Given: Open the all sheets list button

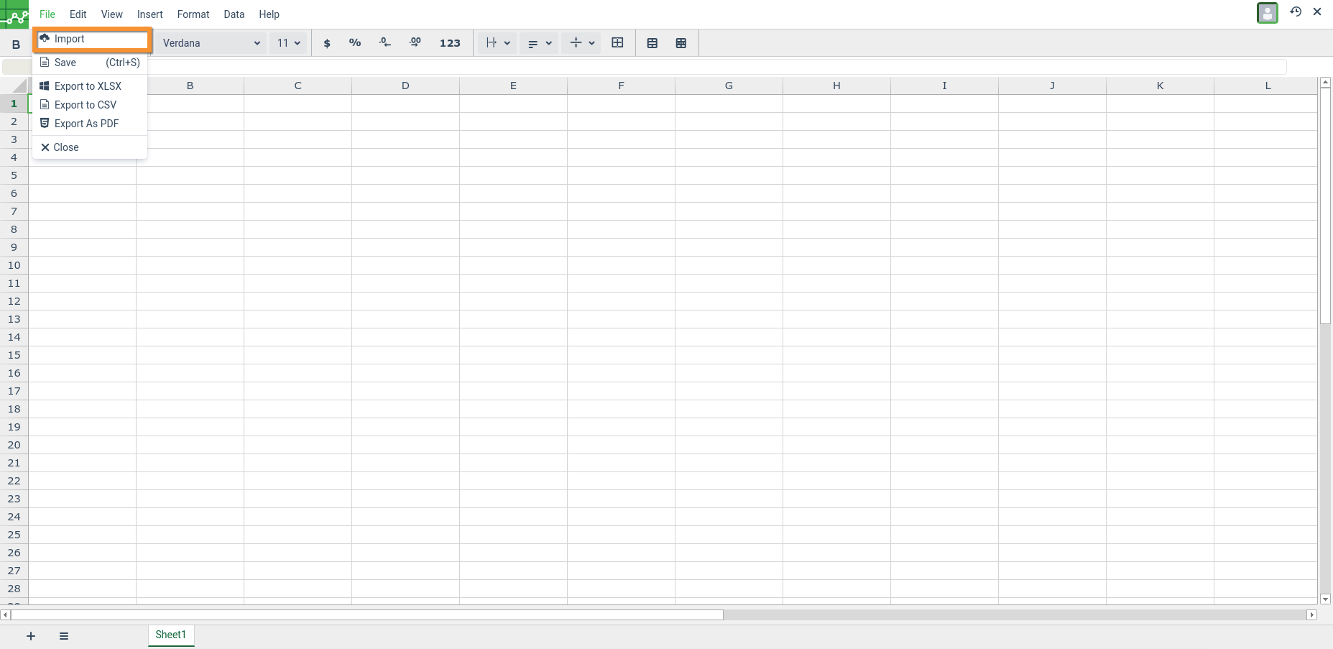Looking at the screenshot, I should tap(64, 636).
